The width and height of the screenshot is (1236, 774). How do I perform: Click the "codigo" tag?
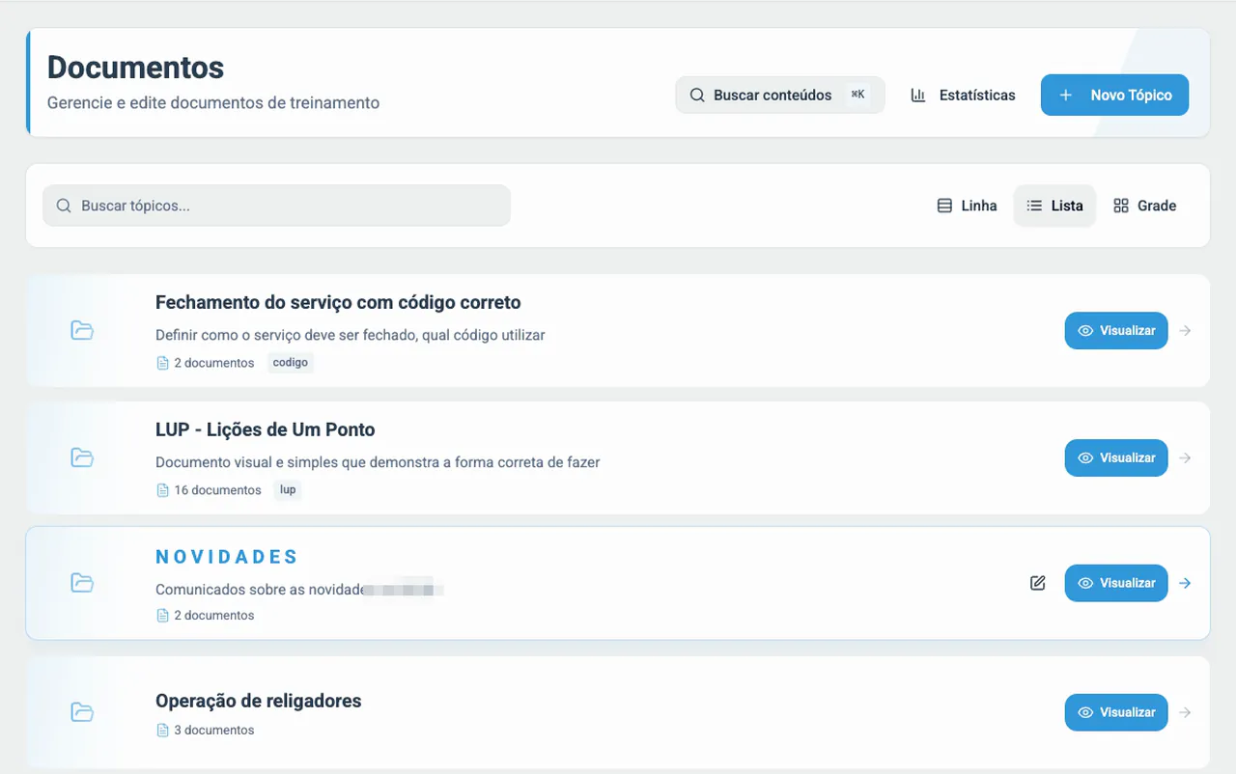point(291,363)
